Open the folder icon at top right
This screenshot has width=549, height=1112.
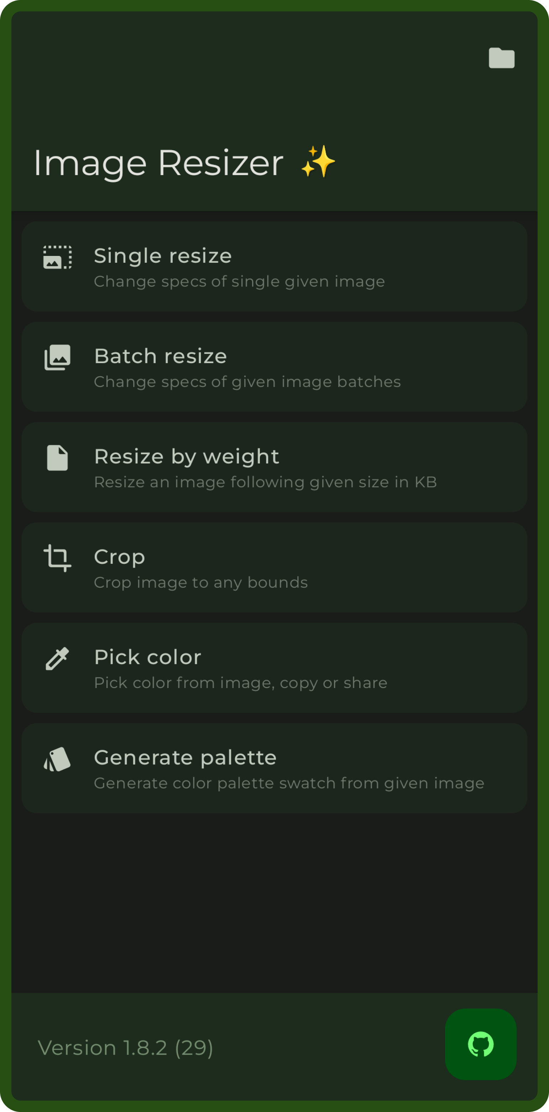[502, 58]
